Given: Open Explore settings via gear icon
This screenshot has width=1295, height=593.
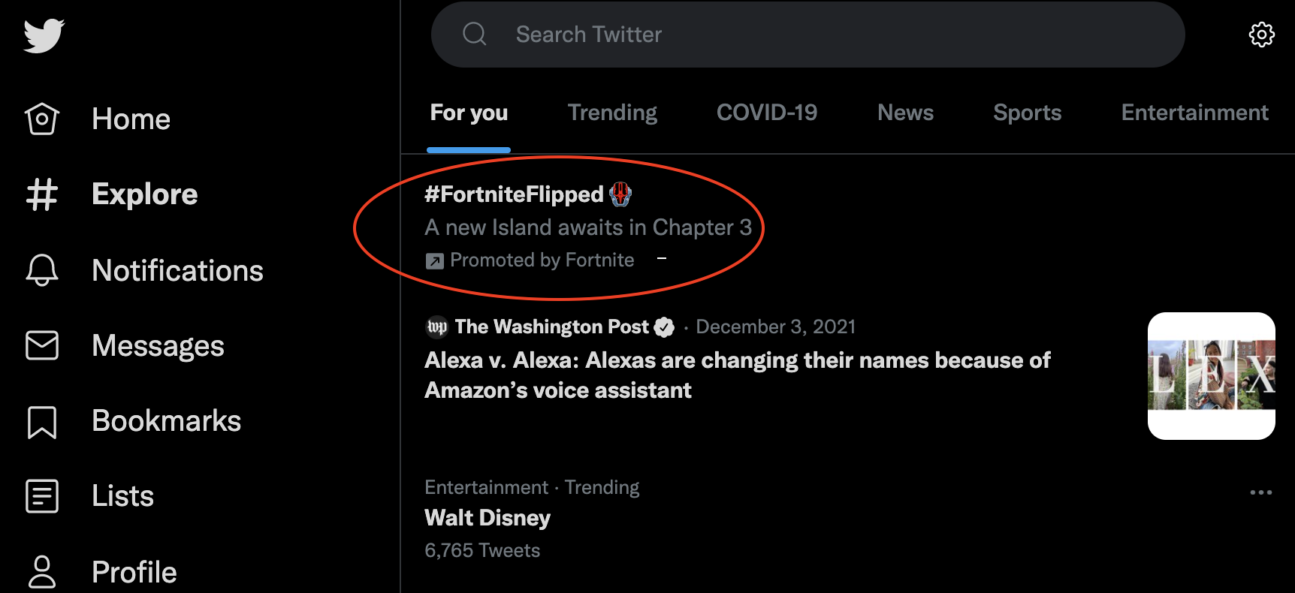Looking at the screenshot, I should [x=1262, y=34].
